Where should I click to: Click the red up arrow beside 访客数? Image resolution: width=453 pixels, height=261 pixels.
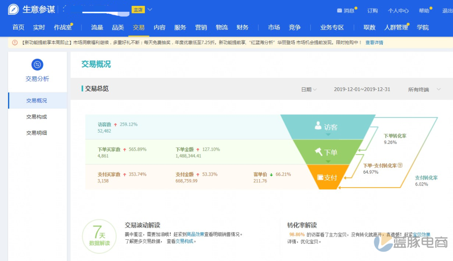pyautogui.click(x=115, y=124)
